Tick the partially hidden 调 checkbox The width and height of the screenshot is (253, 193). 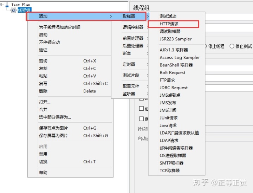141,119
